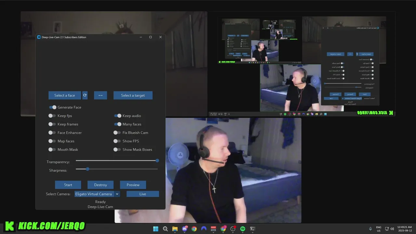
Task: Open the first Chrome taskbar icon
Action: click(194, 229)
